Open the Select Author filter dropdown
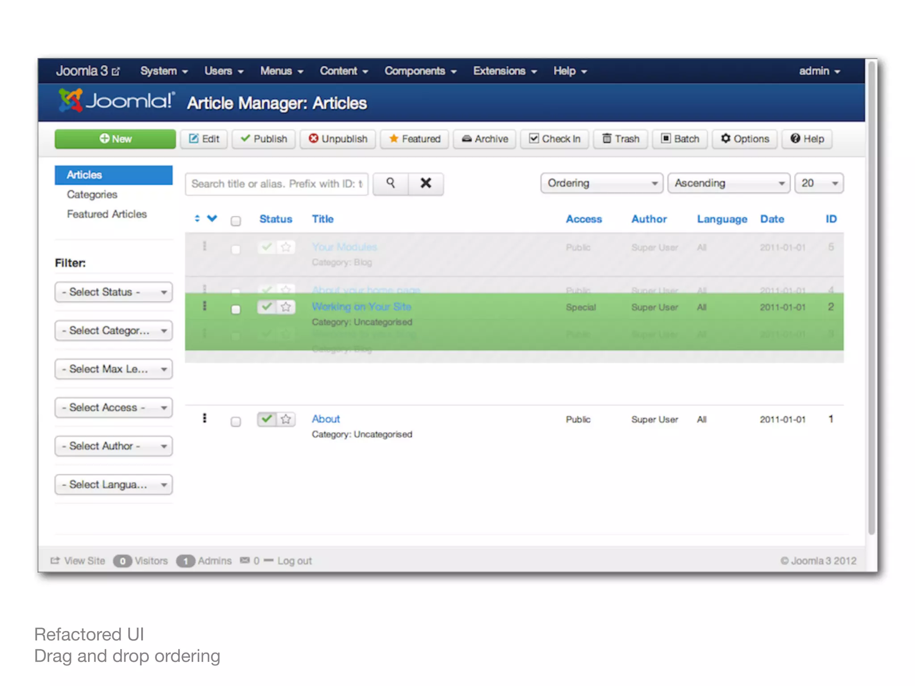Viewport: 915px width, 686px height. pyautogui.click(x=113, y=446)
